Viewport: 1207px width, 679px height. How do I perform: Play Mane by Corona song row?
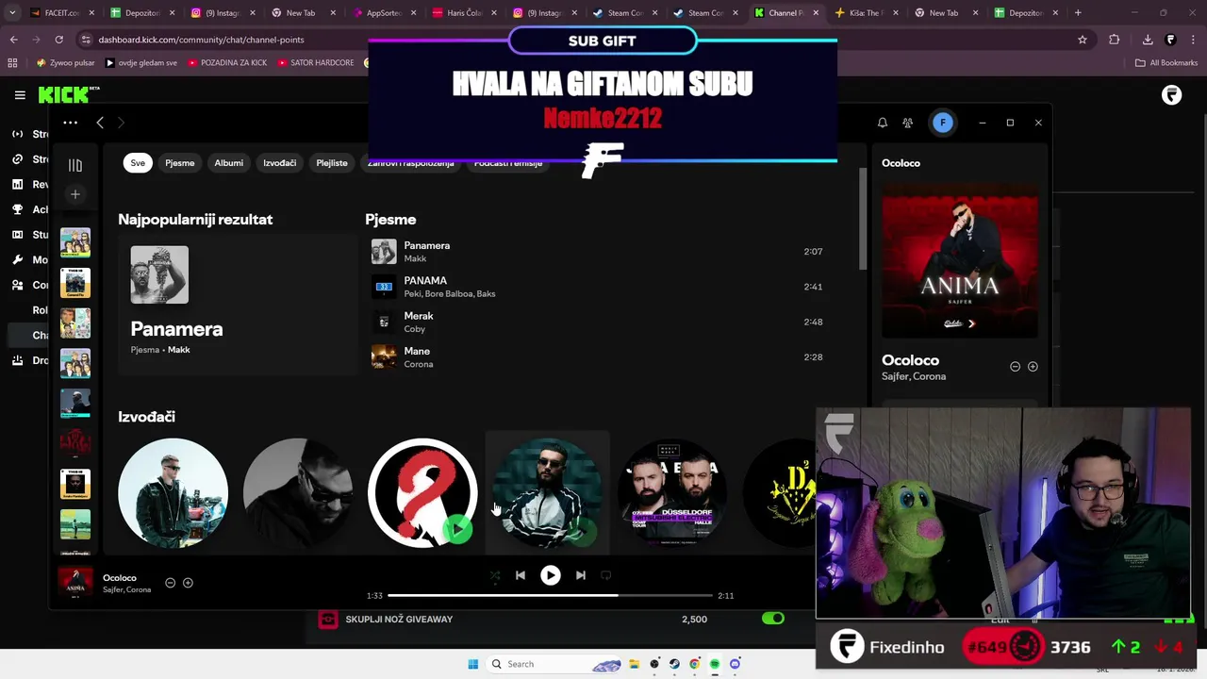(x=603, y=357)
